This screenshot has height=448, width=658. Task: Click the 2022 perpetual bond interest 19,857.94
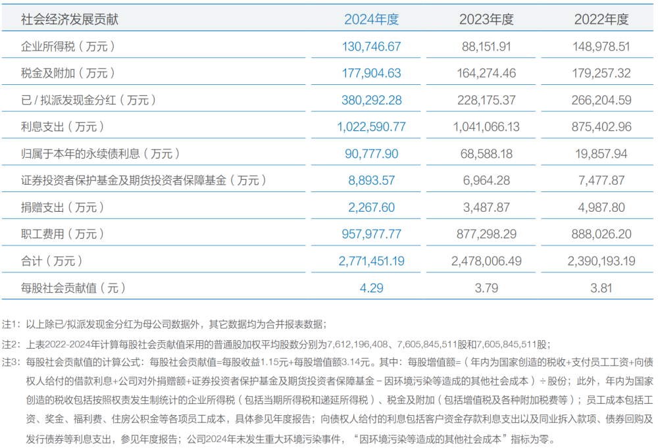601,154
